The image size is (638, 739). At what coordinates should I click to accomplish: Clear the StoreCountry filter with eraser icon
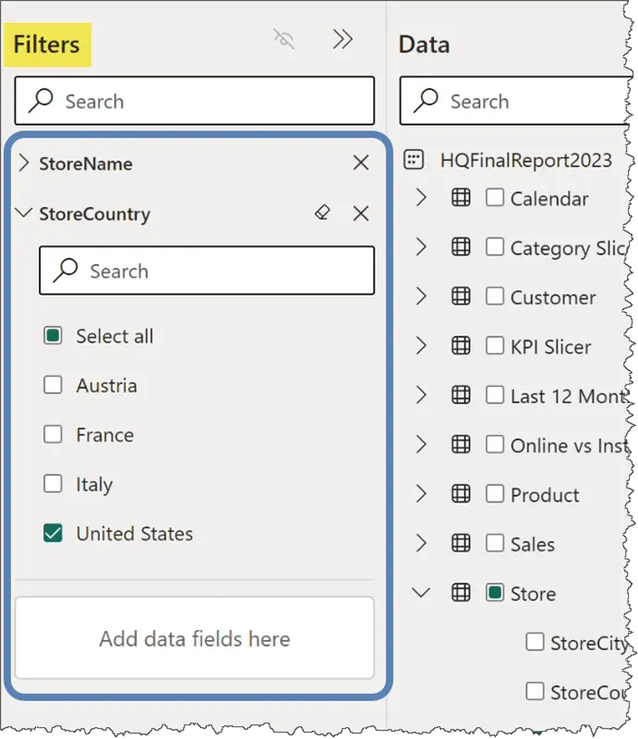(322, 213)
